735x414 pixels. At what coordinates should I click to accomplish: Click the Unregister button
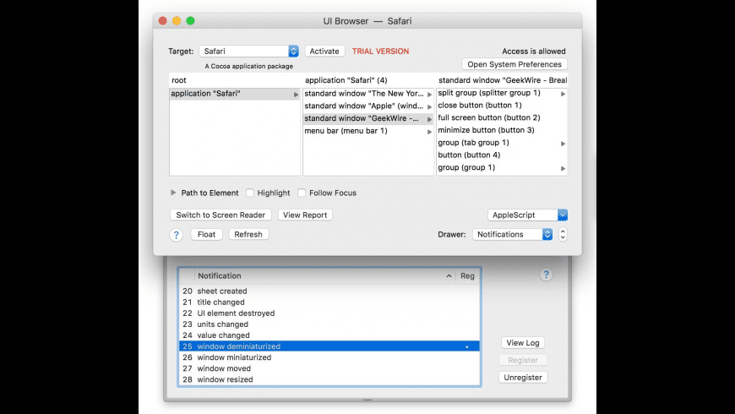[523, 378]
